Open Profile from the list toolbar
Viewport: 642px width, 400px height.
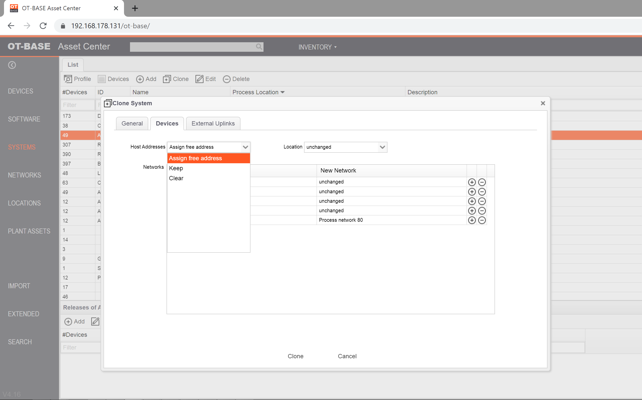coord(77,79)
